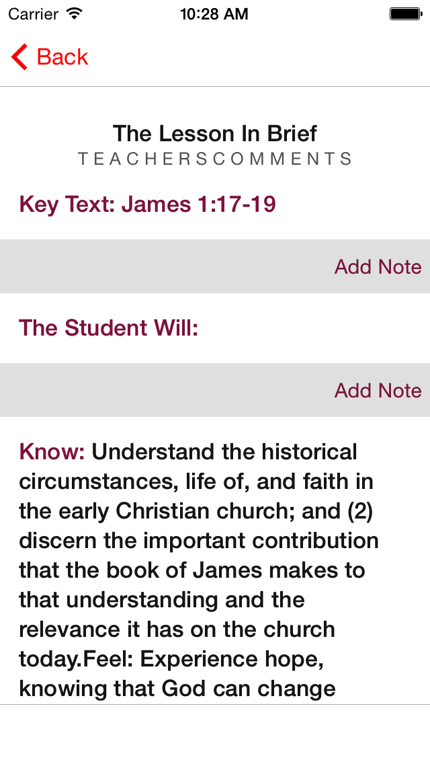Click the Carrier label in status bar
The width and height of the screenshot is (430, 764).
[x=34, y=13]
